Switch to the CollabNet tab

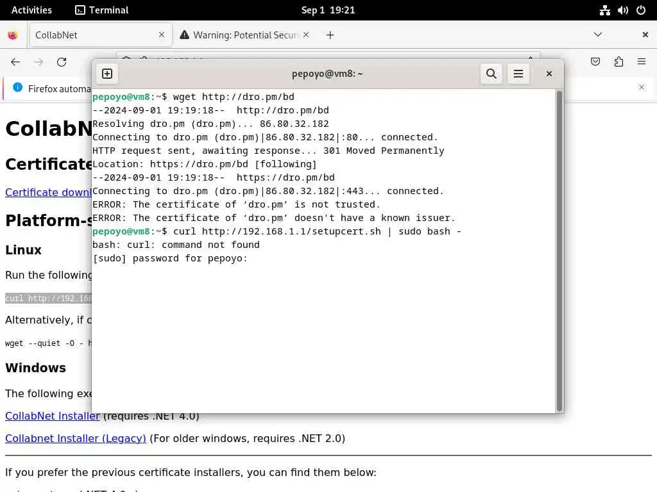[x=100, y=35]
